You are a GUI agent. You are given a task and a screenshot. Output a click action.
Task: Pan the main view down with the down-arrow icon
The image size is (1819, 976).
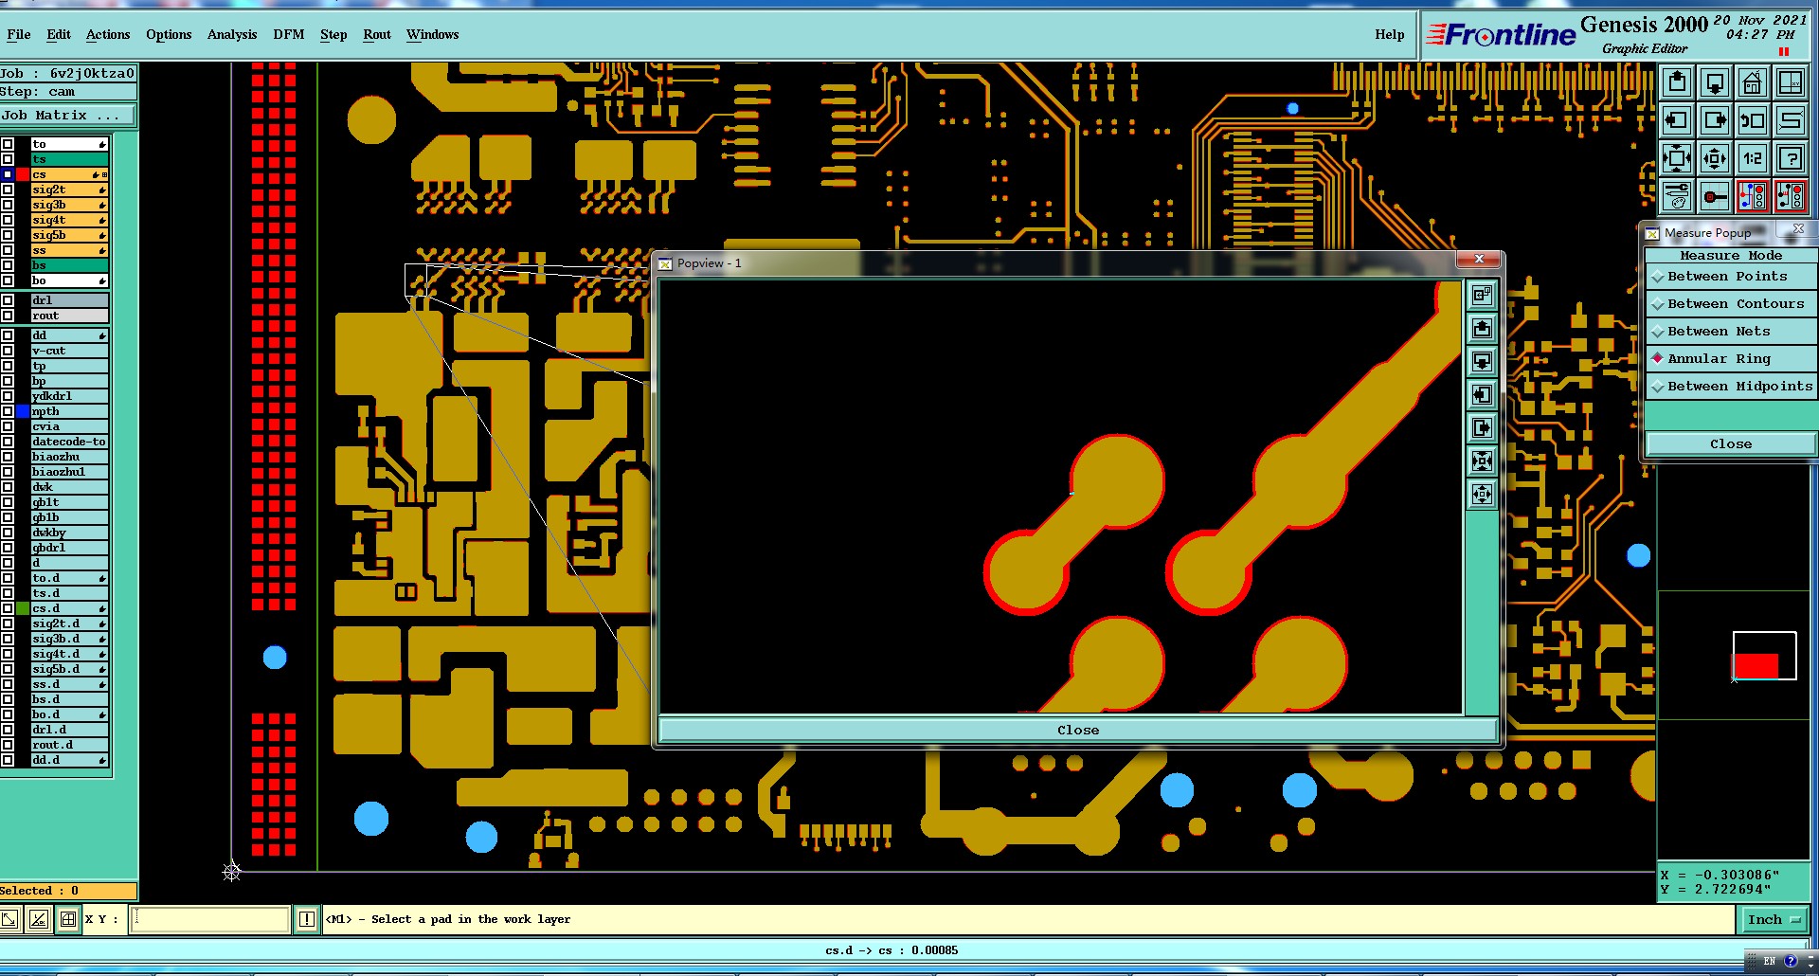(x=1715, y=82)
